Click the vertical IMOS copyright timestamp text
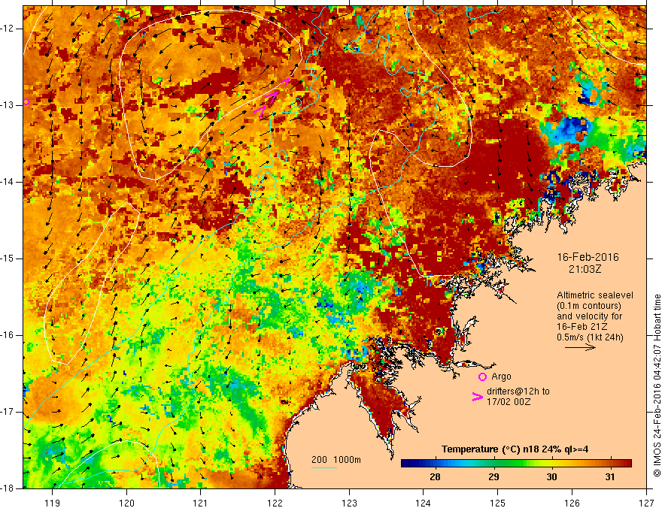The height and width of the screenshot is (511, 662). tap(657, 386)
